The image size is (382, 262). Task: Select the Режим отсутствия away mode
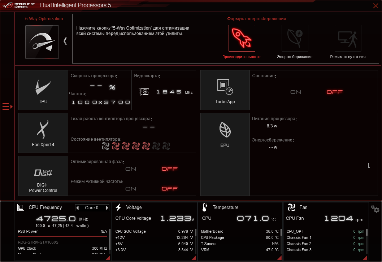coord(348,38)
